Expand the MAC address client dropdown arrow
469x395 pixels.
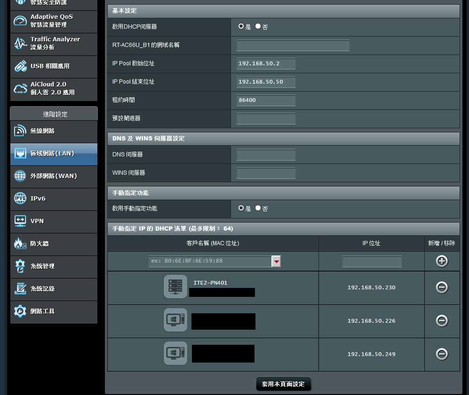[x=276, y=262]
